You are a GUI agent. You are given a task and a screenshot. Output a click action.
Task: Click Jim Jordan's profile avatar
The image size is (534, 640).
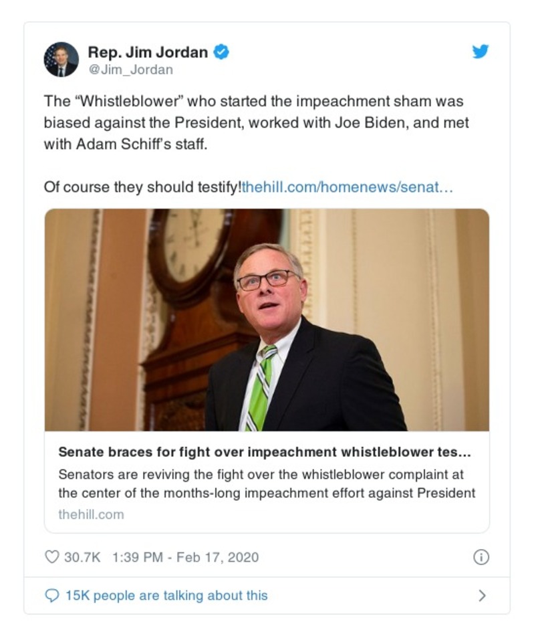(61, 59)
